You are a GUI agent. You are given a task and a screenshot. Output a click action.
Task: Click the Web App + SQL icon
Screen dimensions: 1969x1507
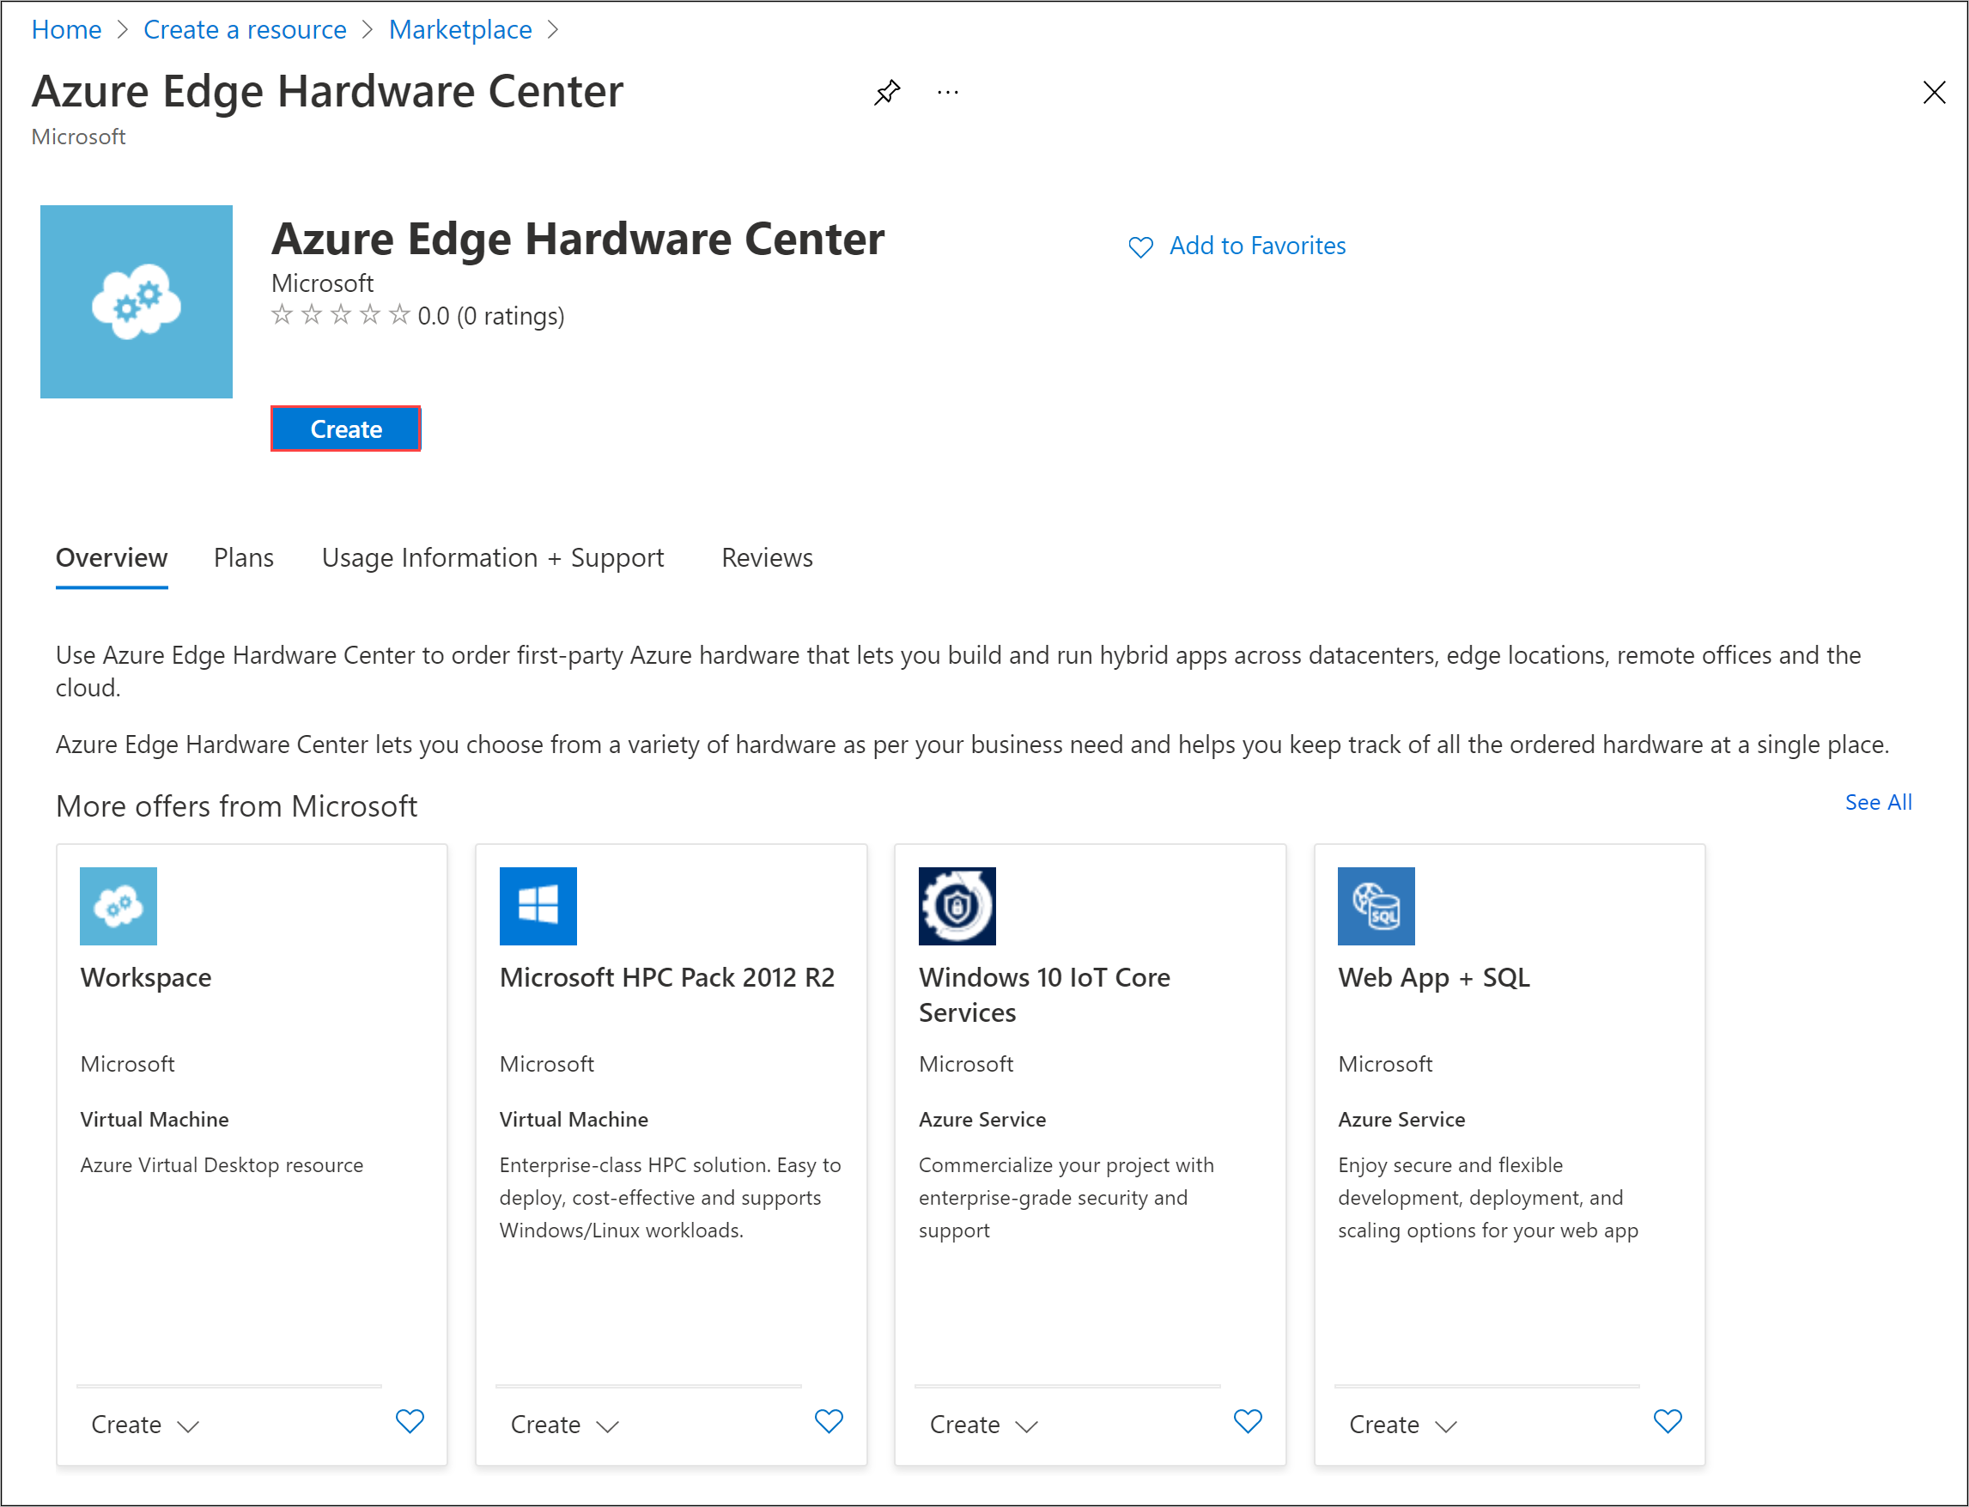(x=1377, y=905)
